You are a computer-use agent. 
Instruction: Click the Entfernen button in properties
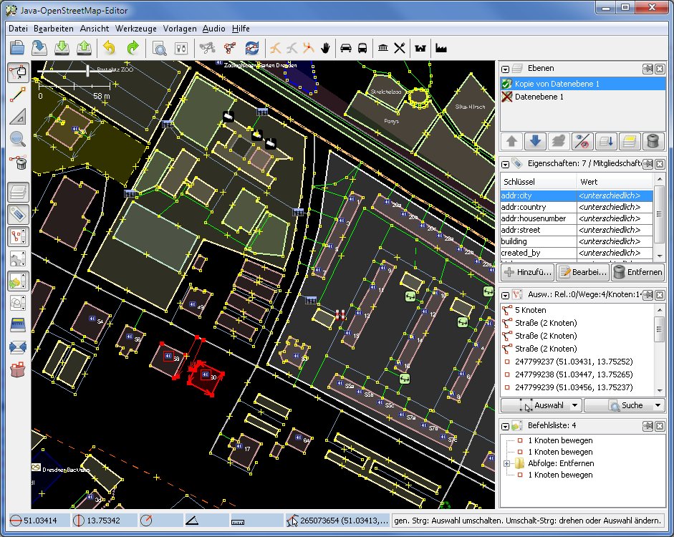tap(637, 272)
